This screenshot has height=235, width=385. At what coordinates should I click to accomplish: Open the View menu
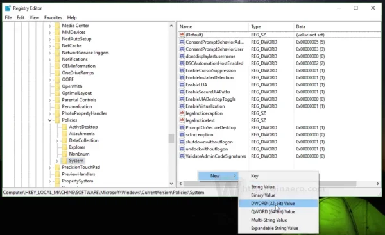pos(35,18)
